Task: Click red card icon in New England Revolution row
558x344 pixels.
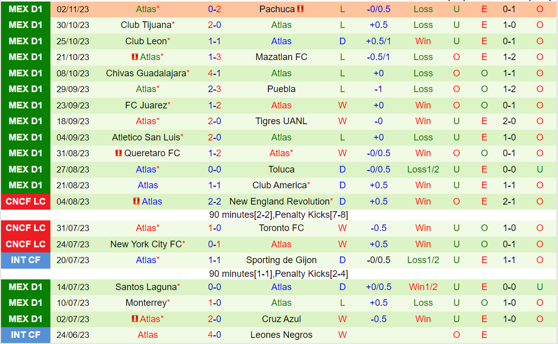Action: 136,202
